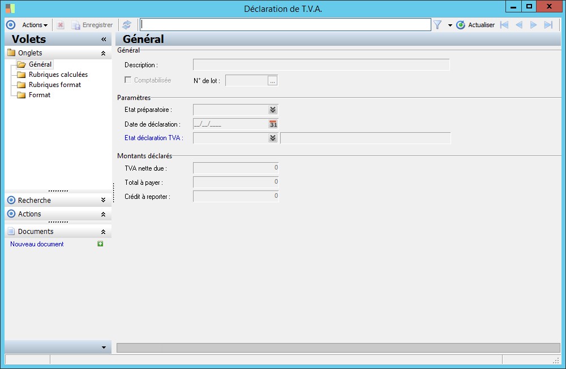Click the Description input field
Image resolution: width=566 pixels, height=369 pixels.
[x=321, y=65]
